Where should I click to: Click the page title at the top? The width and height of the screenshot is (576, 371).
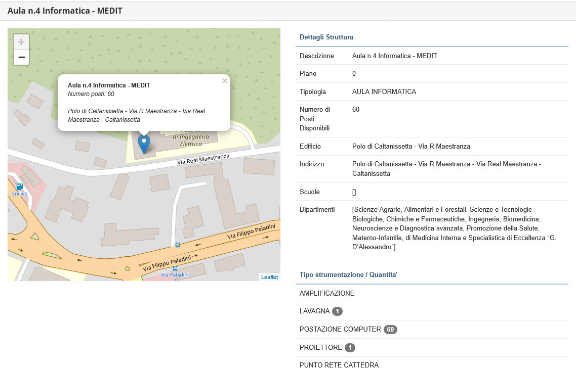[x=65, y=11]
